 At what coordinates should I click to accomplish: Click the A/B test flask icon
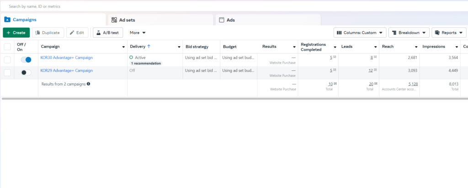point(98,32)
